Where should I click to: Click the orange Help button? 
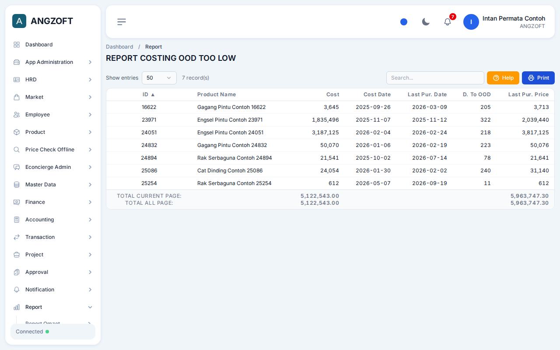(x=503, y=78)
